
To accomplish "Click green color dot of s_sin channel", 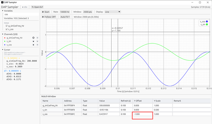I will 5,41.
